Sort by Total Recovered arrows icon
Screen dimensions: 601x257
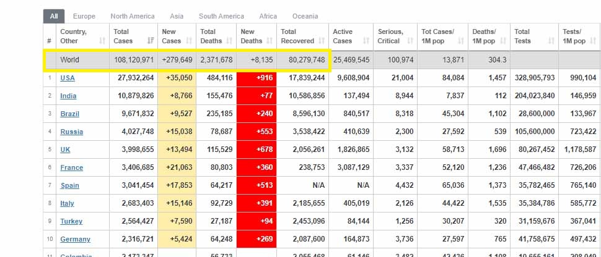click(x=322, y=41)
